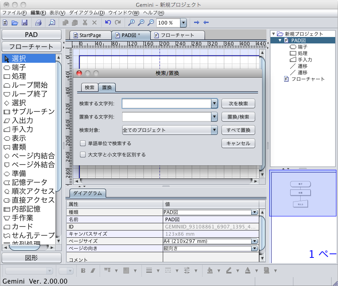
Task: Choose the 端子 terminal shape
Action: point(29,67)
